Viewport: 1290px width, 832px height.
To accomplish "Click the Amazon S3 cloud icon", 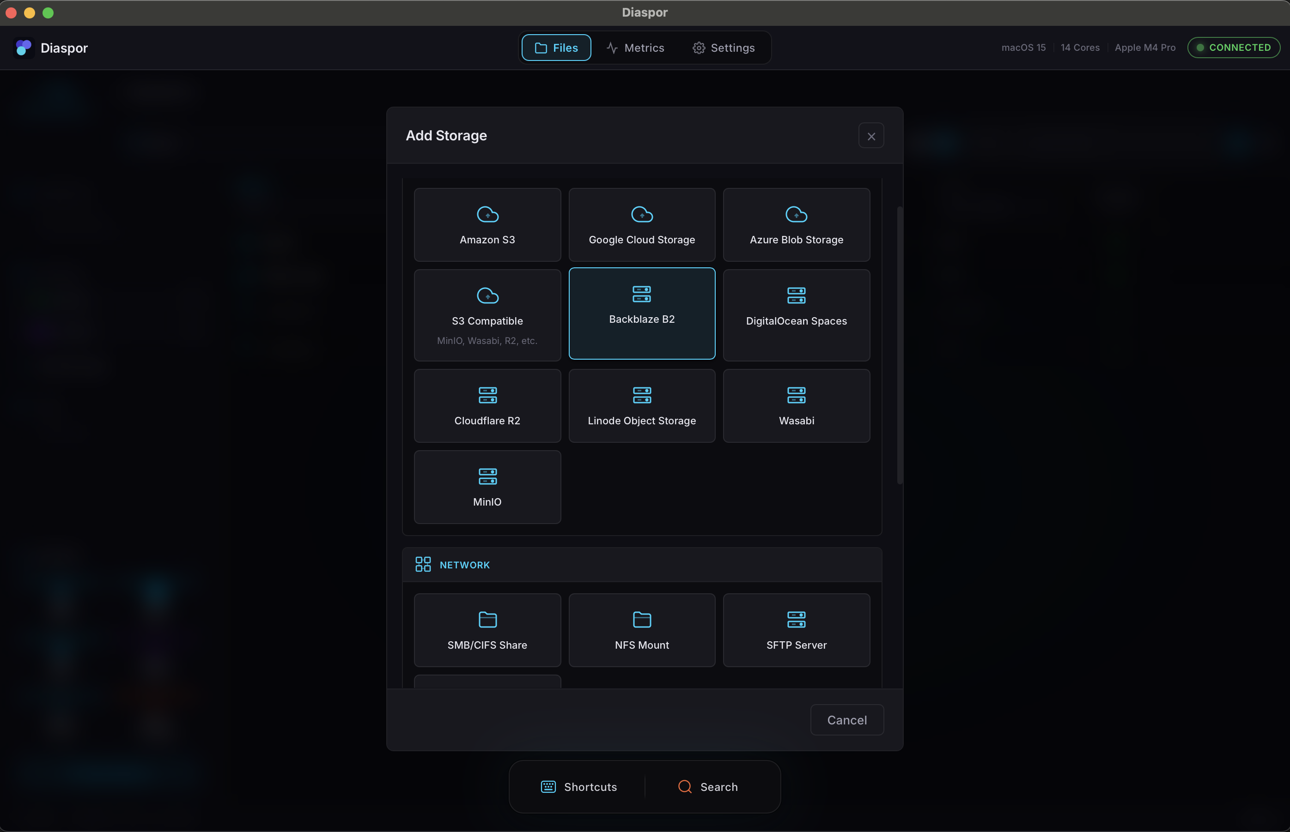I will point(487,215).
